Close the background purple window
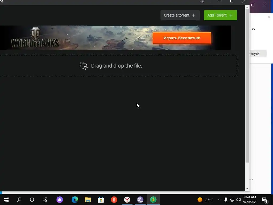The height and width of the screenshot is (205, 273). (x=264, y=5)
